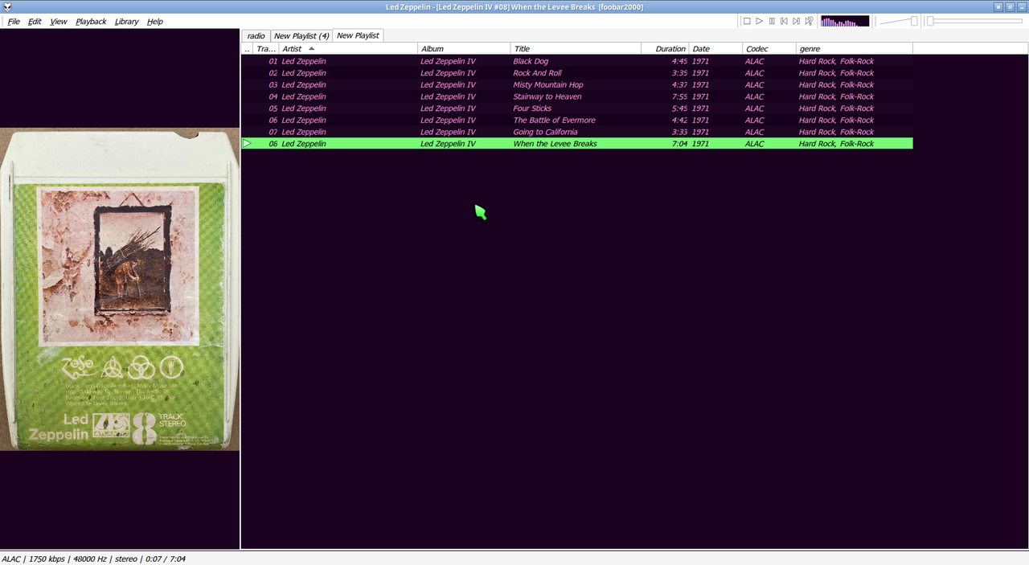
Task: Select the When the Levee Breaks track
Action: pos(577,144)
